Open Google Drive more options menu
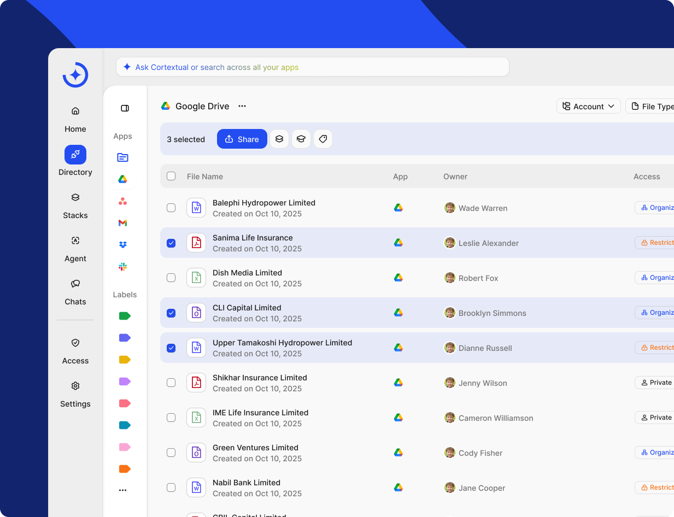674x517 pixels. click(x=242, y=106)
